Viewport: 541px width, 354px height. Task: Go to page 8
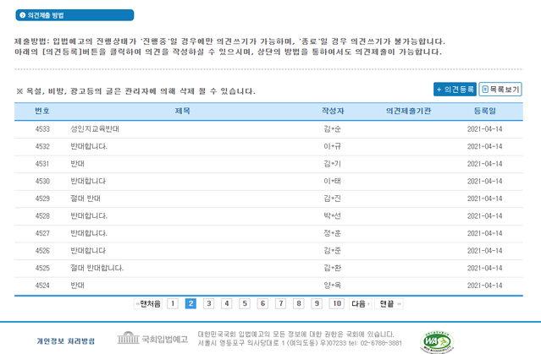[299, 303]
